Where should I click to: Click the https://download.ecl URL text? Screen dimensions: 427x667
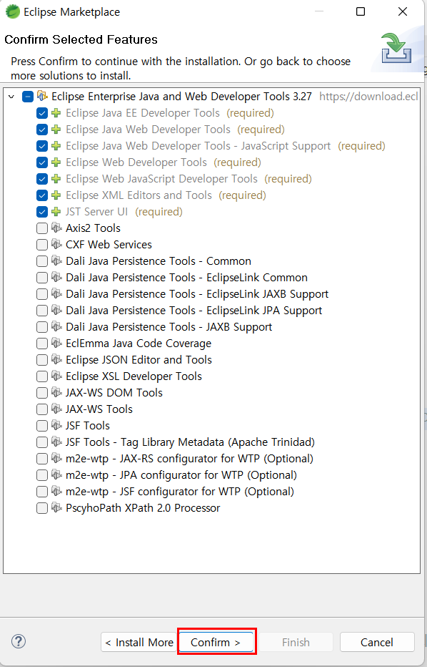(368, 97)
